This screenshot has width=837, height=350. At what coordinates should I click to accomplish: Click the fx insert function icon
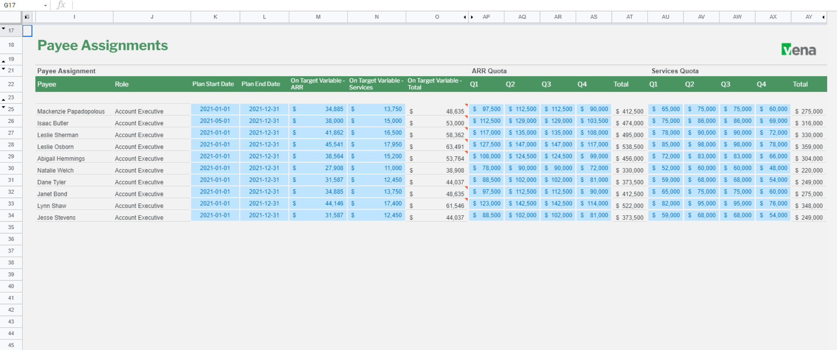(61, 5)
